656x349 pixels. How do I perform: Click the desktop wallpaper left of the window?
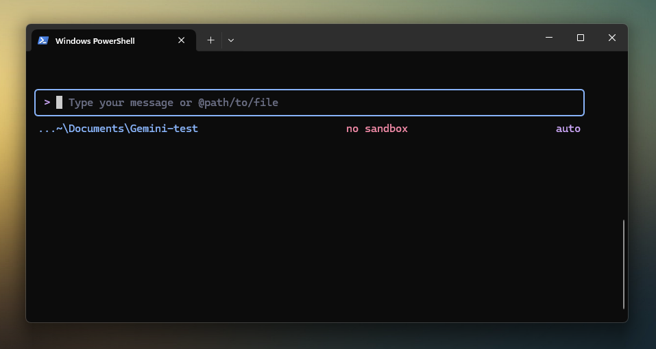click(x=12, y=171)
